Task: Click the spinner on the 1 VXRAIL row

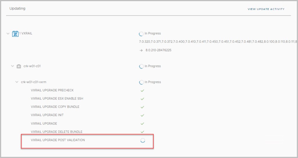Action: (141, 34)
